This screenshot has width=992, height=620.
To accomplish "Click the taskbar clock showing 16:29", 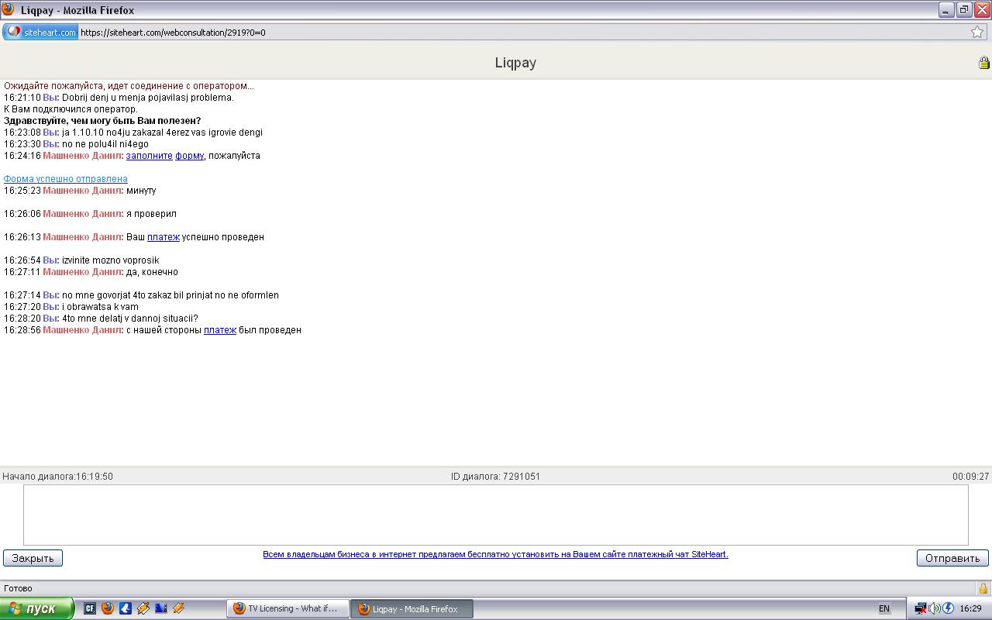I will point(970,609).
